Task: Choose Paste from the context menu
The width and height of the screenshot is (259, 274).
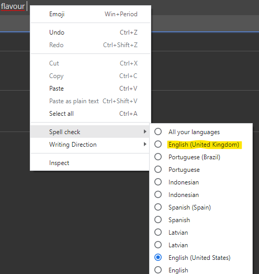Action: 91,89
